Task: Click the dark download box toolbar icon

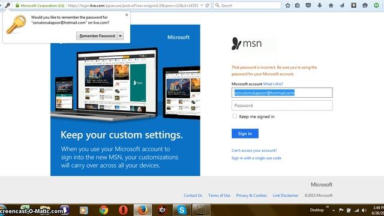Action: click(x=353, y=5)
